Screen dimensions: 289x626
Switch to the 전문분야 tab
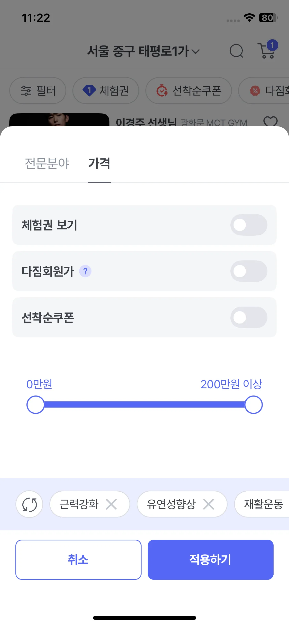pos(47,163)
